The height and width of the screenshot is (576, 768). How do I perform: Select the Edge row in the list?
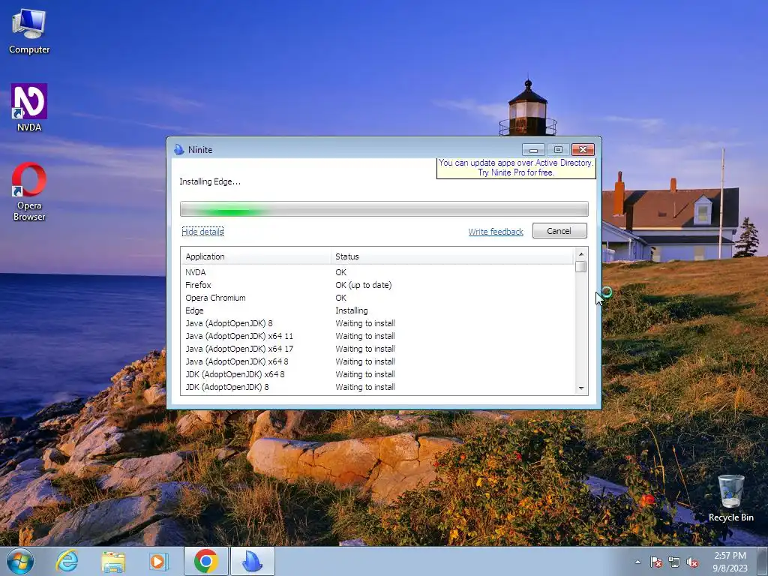click(377, 310)
